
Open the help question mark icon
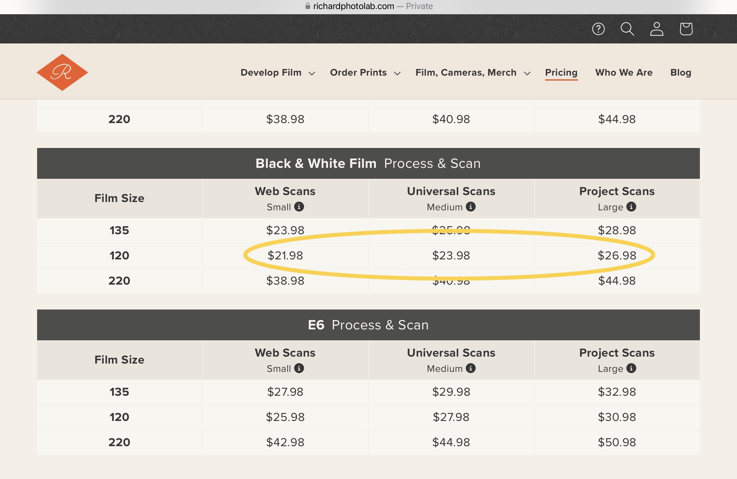[x=598, y=29]
